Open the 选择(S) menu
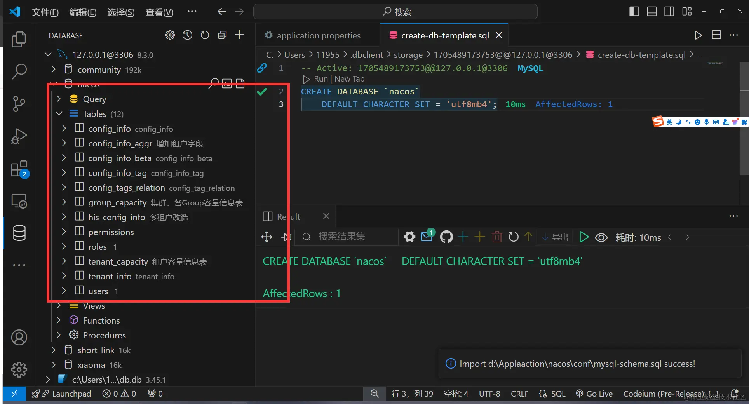 (x=121, y=12)
